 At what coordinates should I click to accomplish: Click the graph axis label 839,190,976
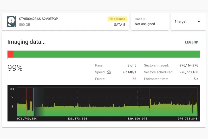click(137, 119)
